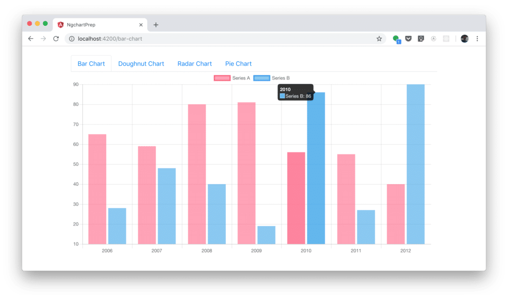Click the shield-shaped extension icon
Image resolution: width=508 pixels, height=300 pixels.
pos(421,39)
